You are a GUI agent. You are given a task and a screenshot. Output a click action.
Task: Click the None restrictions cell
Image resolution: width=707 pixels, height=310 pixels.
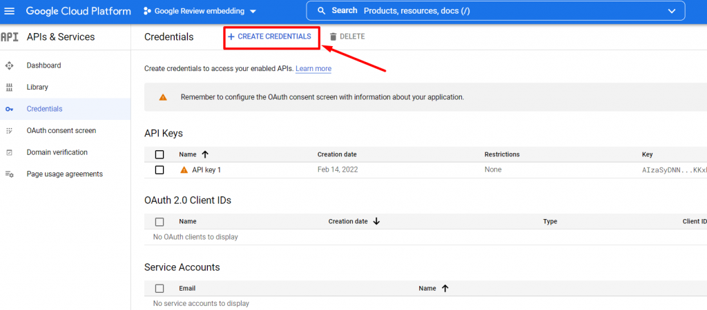click(493, 169)
